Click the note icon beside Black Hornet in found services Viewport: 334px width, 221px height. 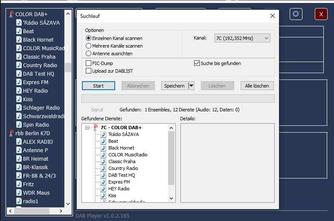(104, 148)
